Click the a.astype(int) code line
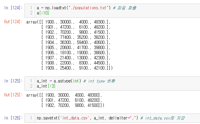This screenshot has width=200, height=124. point(76,81)
